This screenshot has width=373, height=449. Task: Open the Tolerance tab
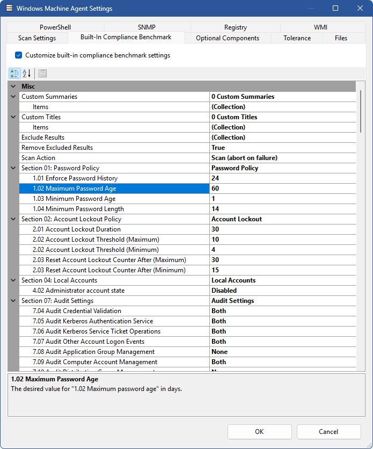[297, 38]
